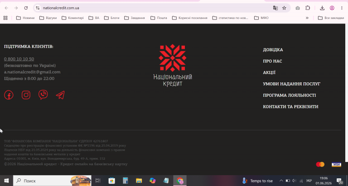Go to АКЦІЇ footer link
The width and height of the screenshot is (348, 186).
(269, 72)
